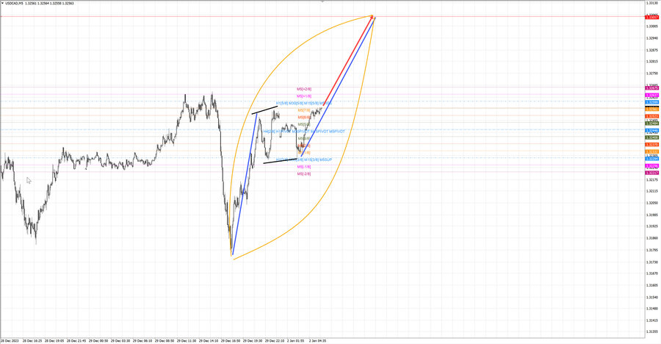Click the '2 Jan 04:35' time axis label
Screen dimensions: 661x344
pyautogui.click(x=317, y=340)
